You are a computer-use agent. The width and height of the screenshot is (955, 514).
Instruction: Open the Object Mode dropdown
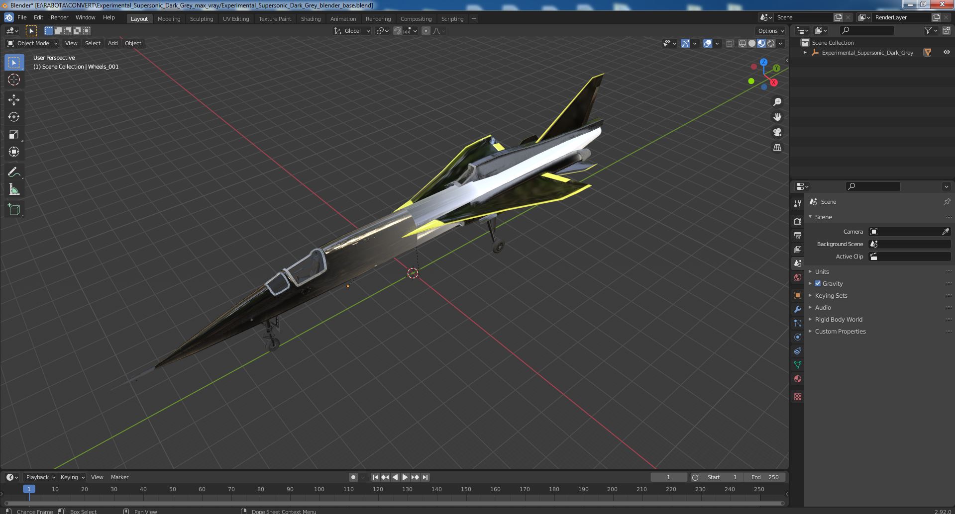point(32,43)
